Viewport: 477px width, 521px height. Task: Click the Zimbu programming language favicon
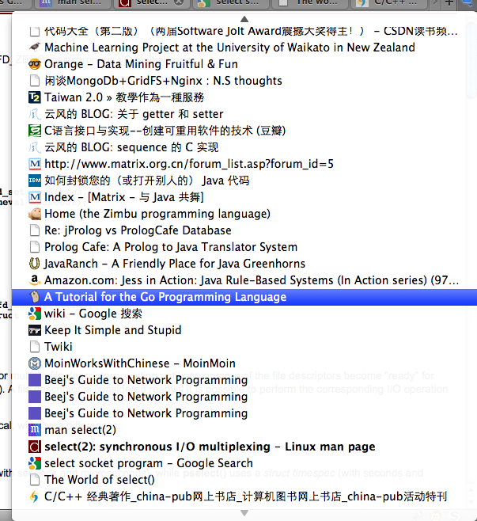point(35,214)
